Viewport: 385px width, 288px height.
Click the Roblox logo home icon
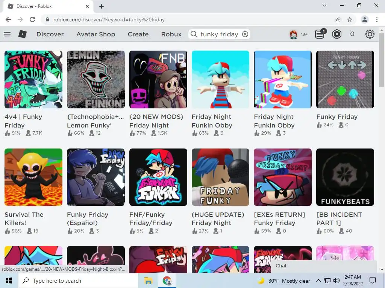22,34
